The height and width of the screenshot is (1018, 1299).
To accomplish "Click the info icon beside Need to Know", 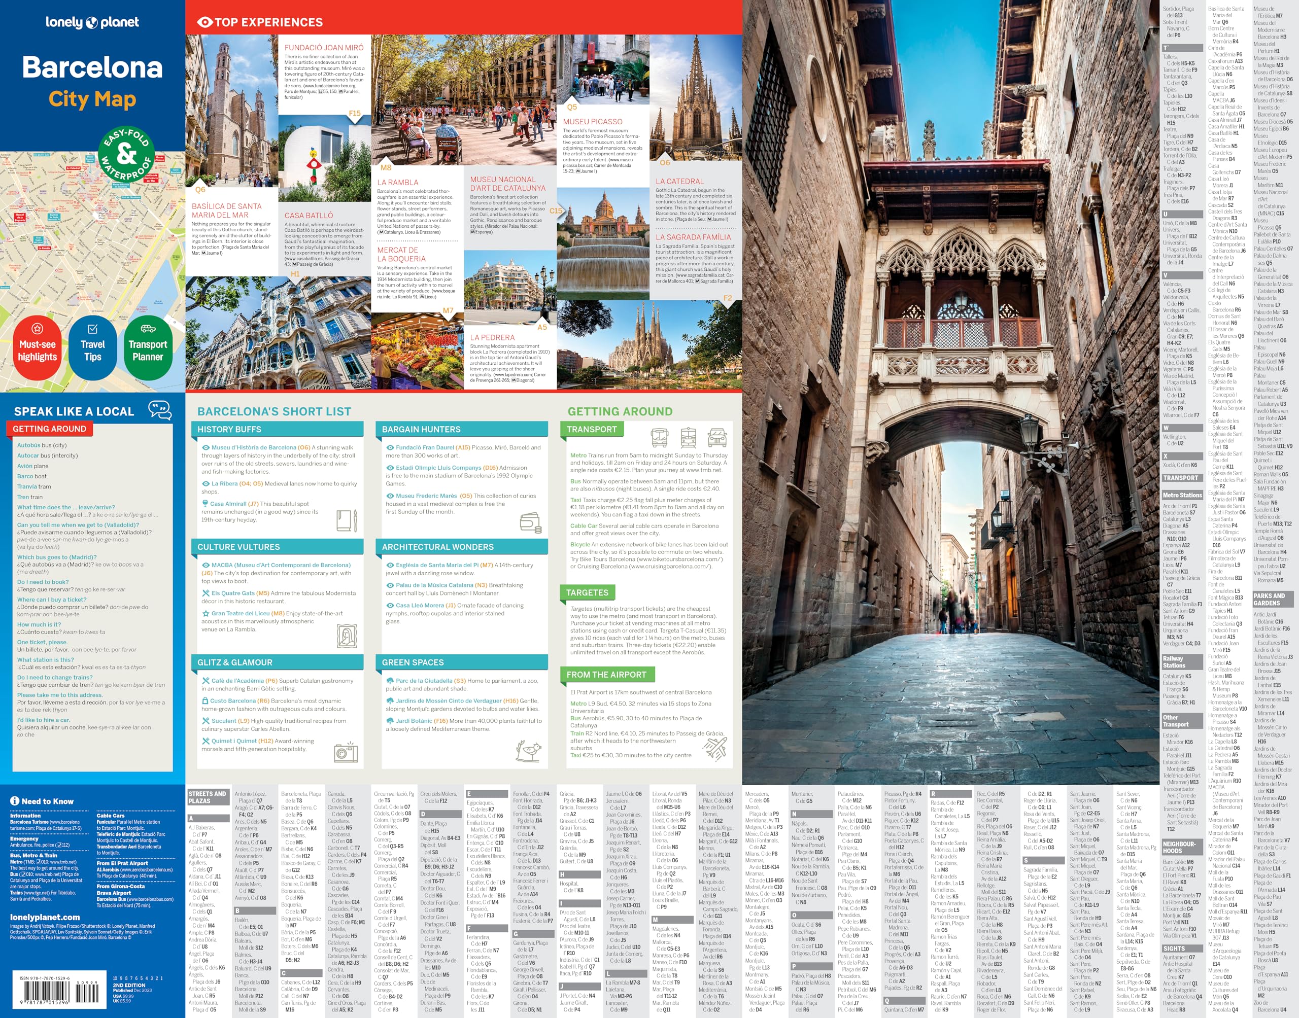I will (15, 800).
